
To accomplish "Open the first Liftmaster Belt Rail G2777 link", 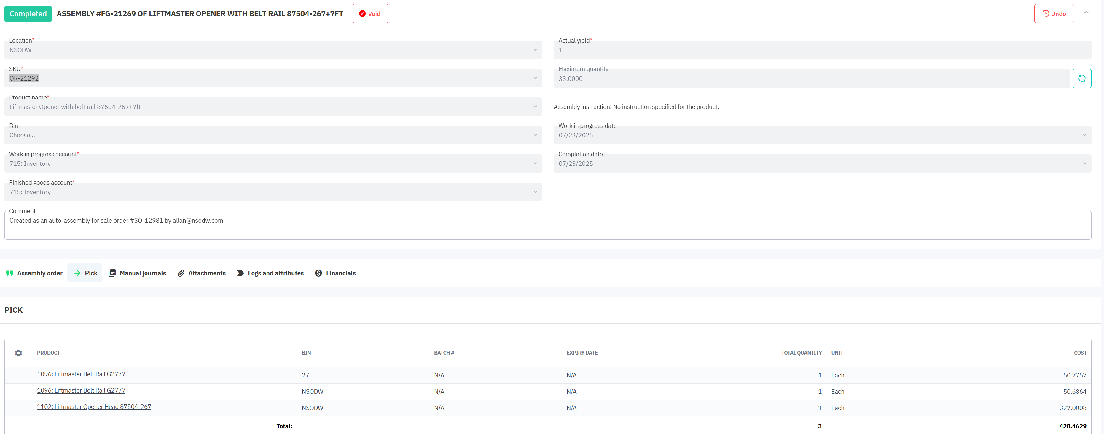I will (81, 374).
